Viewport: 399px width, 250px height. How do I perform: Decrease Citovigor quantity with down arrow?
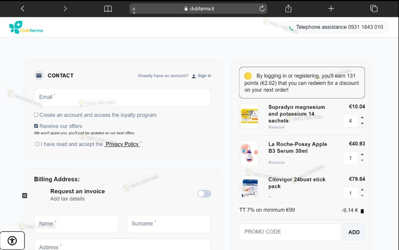[x=362, y=196]
